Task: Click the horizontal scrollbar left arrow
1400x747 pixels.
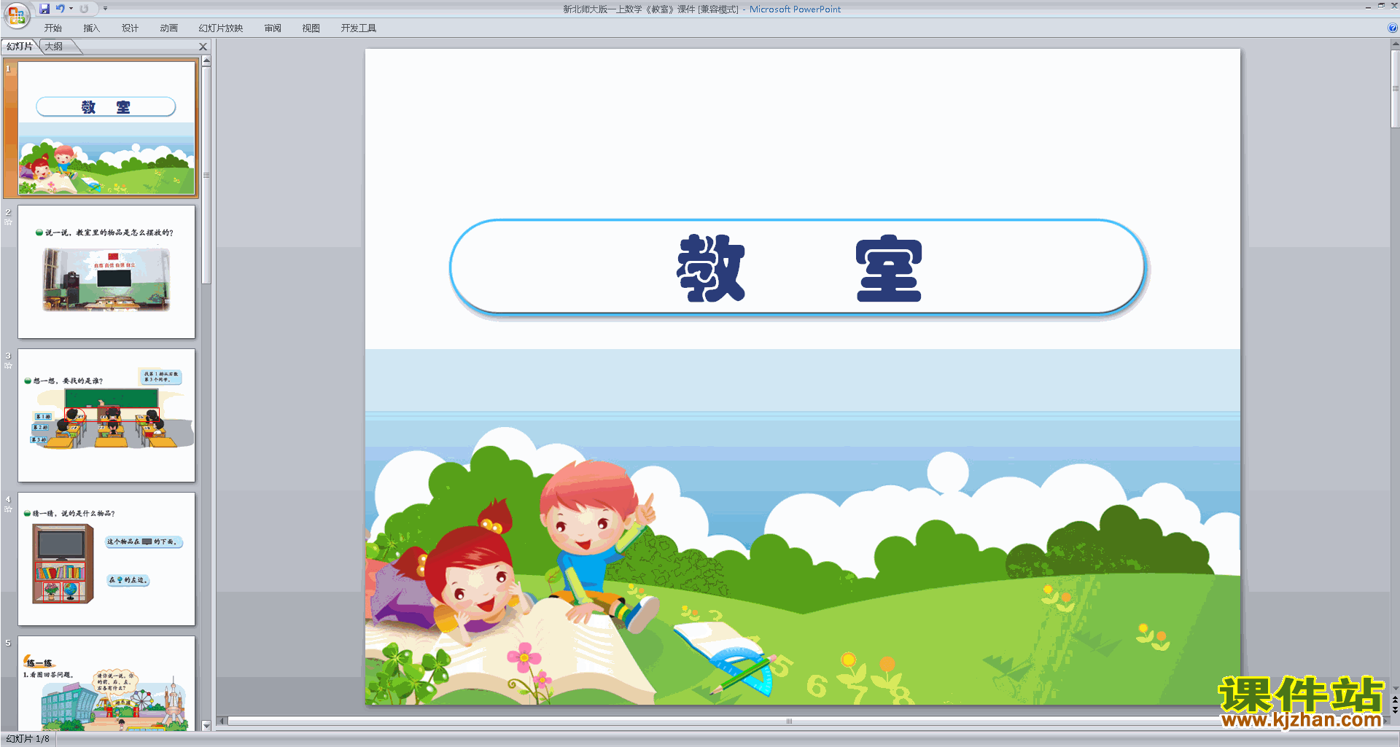Action: [222, 721]
